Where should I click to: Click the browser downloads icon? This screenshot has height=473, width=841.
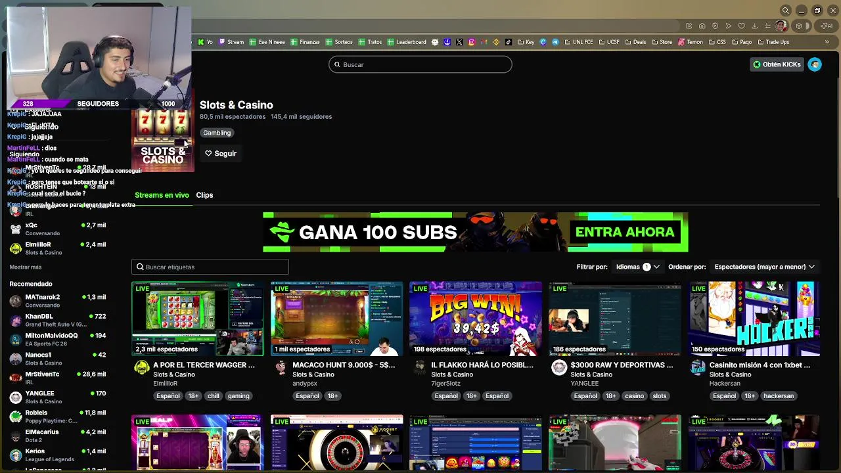[x=754, y=26]
